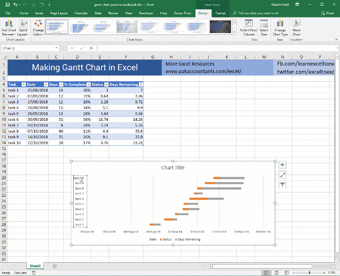This screenshot has width=340, height=276.
Task: Switch to Normal view in status bar
Action: [266, 273]
